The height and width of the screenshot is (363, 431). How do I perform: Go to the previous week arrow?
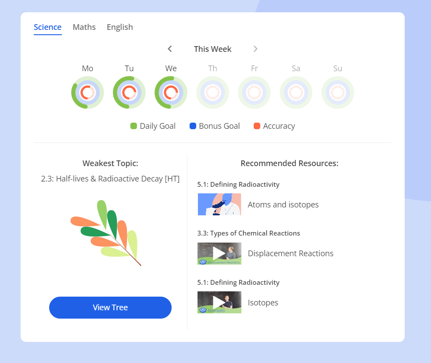click(170, 49)
